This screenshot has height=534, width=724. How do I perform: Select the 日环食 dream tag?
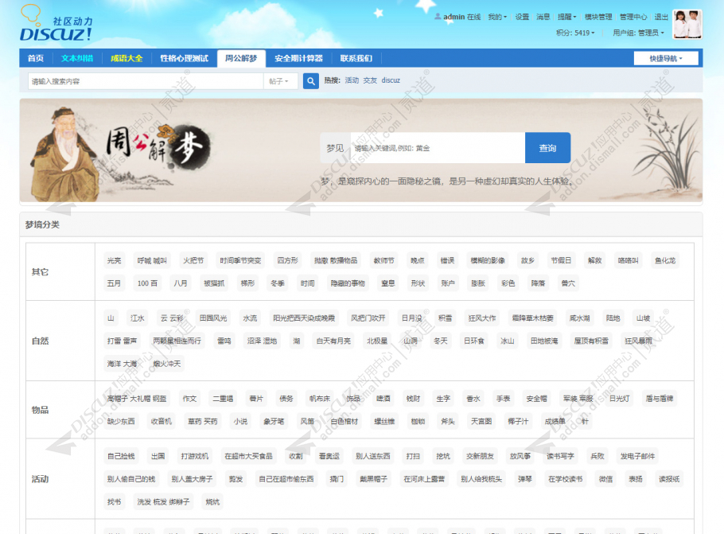[x=474, y=341]
